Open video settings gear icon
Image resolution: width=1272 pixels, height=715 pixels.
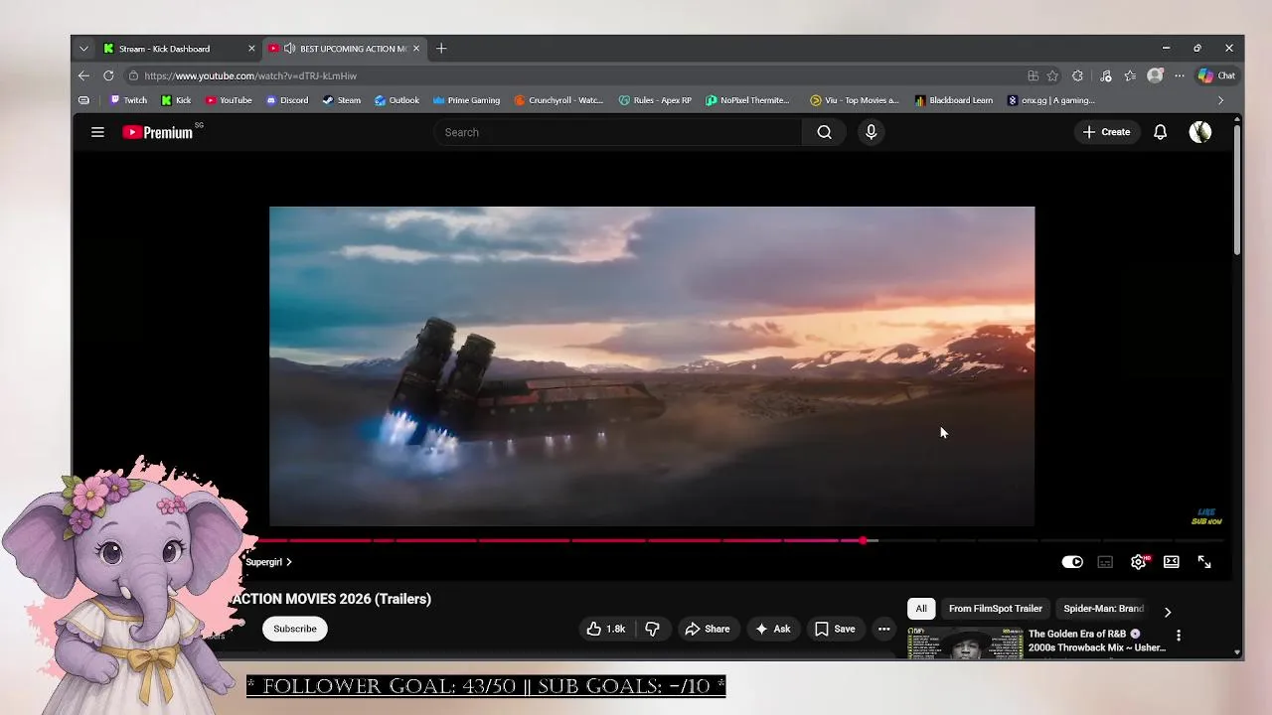pyautogui.click(x=1139, y=562)
